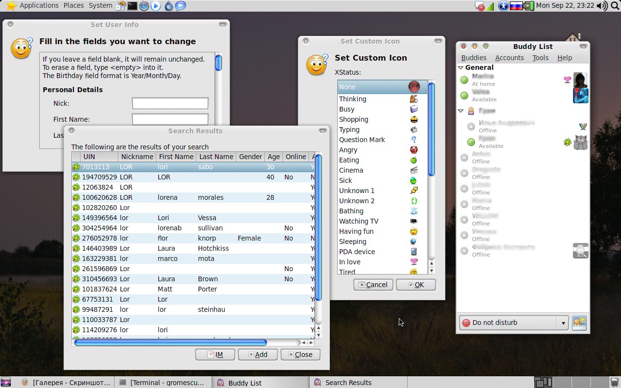The width and height of the screenshot is (621, 388).
Task: Click avatar thumbnail of At home buddy
Action: pos(580,80)
